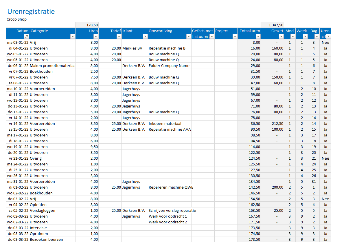Open the active Datum column filter
This screenshot has height=248, width=337.
26,37
